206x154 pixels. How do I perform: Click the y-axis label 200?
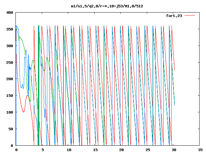[10, 79]
